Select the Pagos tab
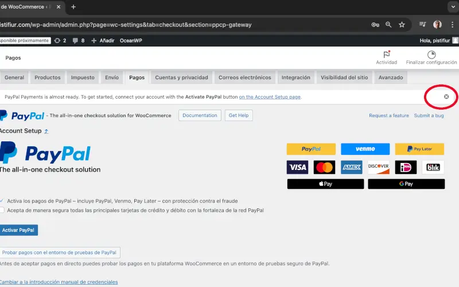The image size is (459, 287). [137, 77]
